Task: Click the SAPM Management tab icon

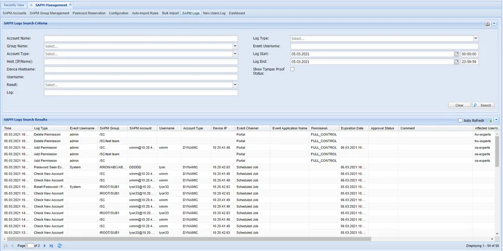Action: point(32,5)
